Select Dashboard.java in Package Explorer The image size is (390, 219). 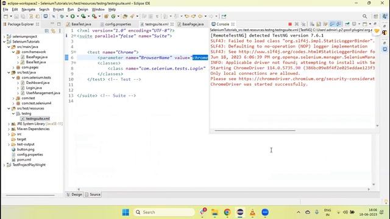coord(38,83)
